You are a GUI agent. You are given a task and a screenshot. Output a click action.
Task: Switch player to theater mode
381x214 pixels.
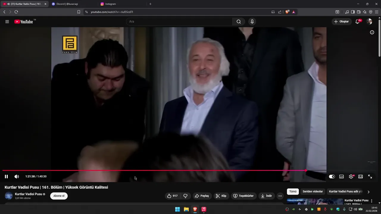point(360,177)
